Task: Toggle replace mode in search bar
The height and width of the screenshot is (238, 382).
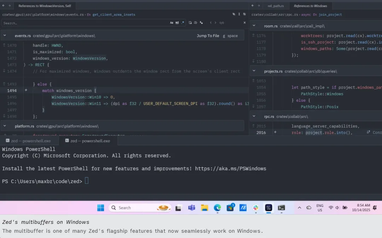Action: 190,23
